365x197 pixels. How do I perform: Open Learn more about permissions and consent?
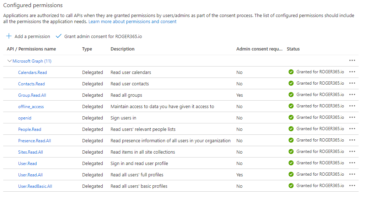(x=132, y=21)
